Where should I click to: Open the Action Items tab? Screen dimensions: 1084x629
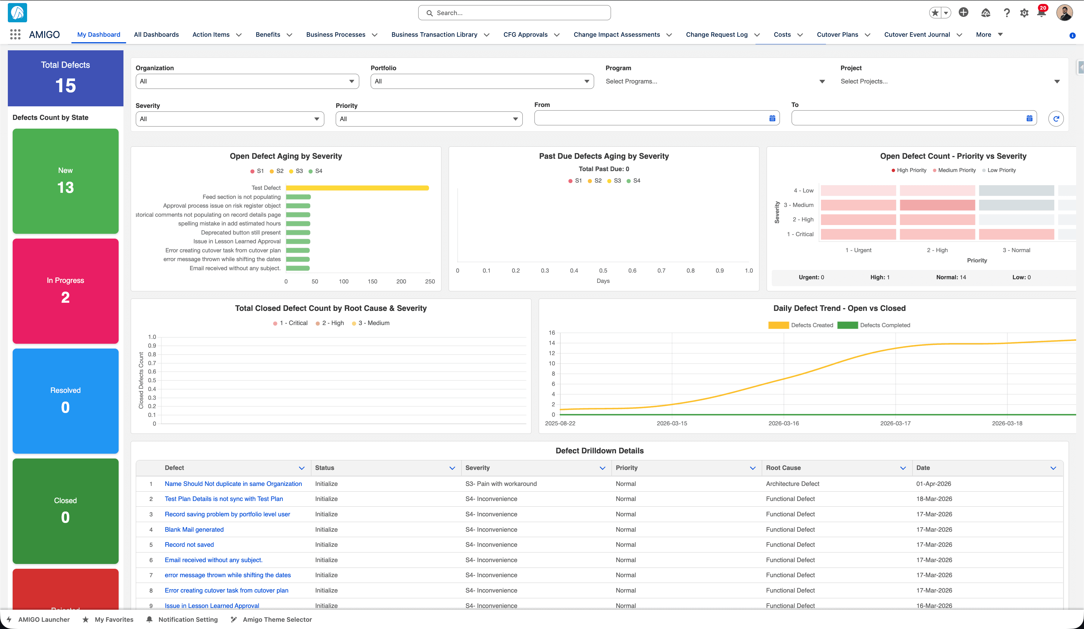tap(211, 34)
